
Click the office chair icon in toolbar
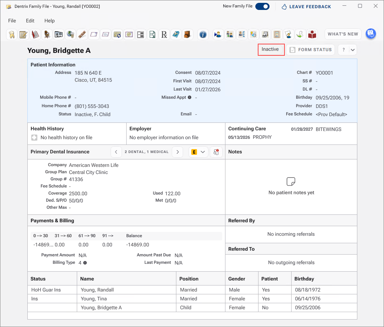click(x=47, y=34)
